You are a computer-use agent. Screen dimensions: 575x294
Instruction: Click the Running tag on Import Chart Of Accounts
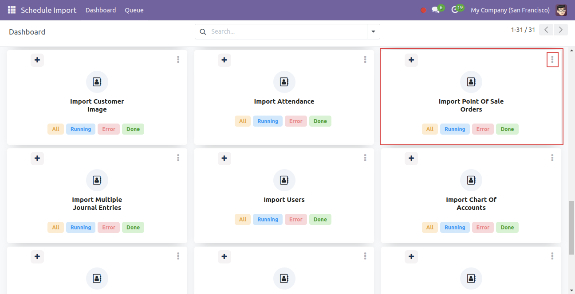[x=455, y=228]
